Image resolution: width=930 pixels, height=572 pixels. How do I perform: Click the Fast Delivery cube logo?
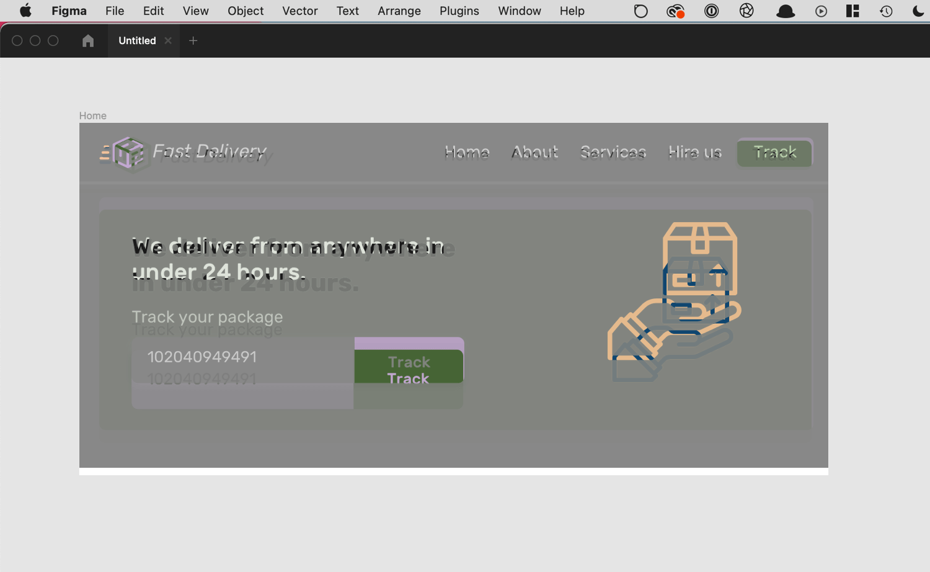pyautogui.click(x=126, y=153)
